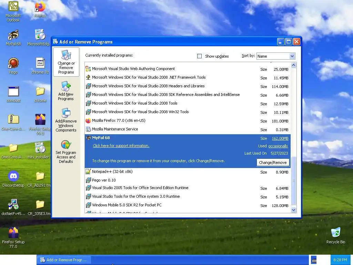Click Mozilla Firefox 77.0 program icon
The width and height of the screenshot is (353, 265).
[88, 121]
